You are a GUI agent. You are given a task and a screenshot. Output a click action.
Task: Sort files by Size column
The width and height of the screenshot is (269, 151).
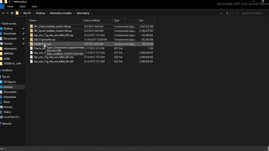click(141, 21)
